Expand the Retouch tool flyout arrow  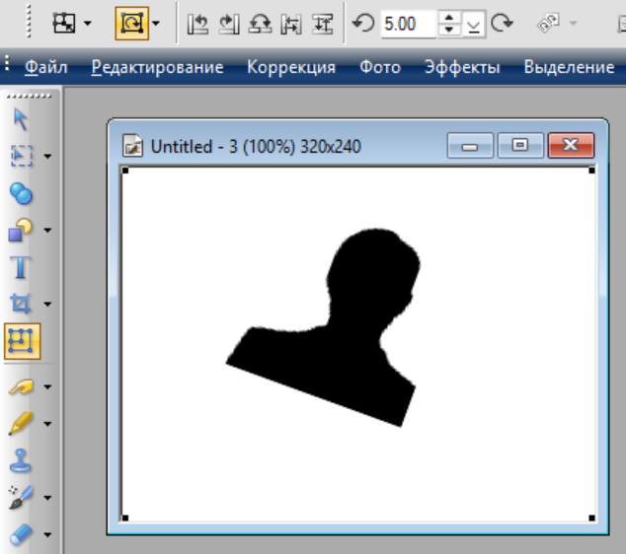(47, 386)
